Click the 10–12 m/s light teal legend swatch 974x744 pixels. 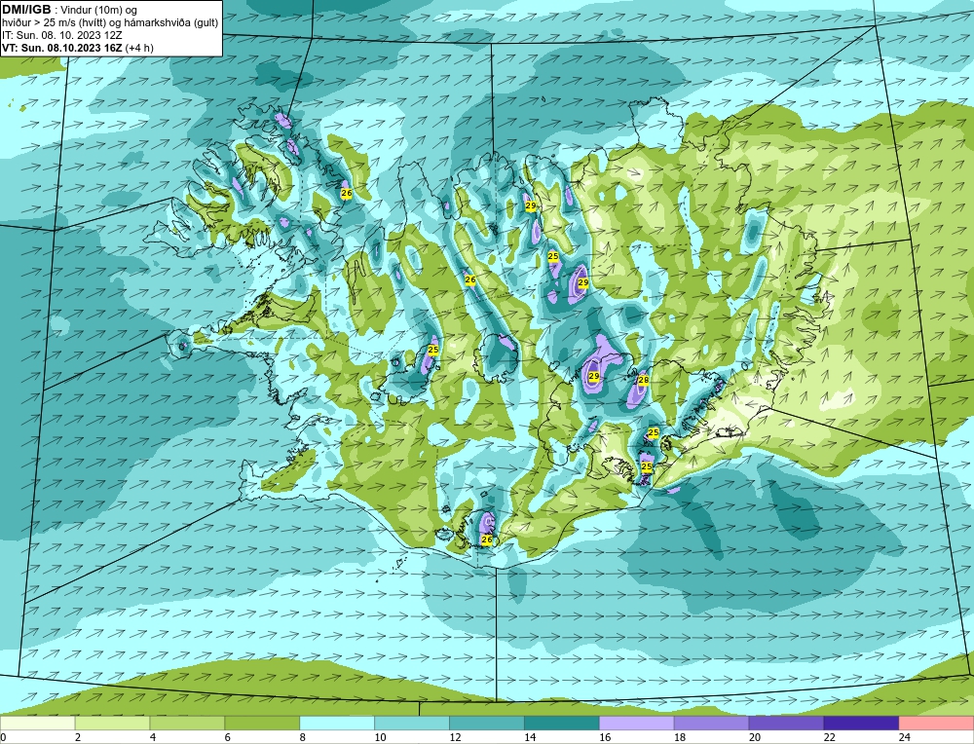[x=412, y=723]
